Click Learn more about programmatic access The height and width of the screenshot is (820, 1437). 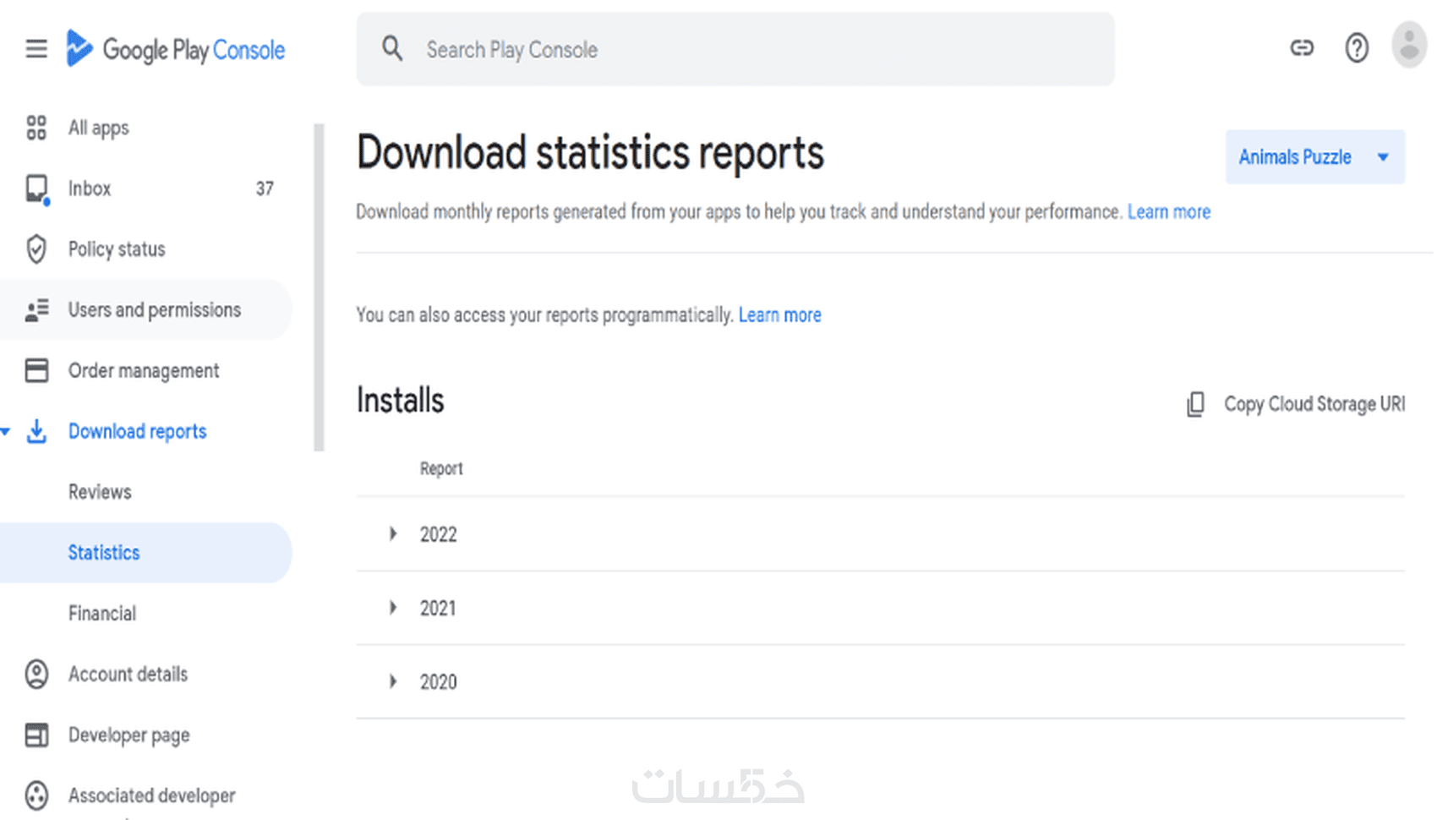coord(779,315)
